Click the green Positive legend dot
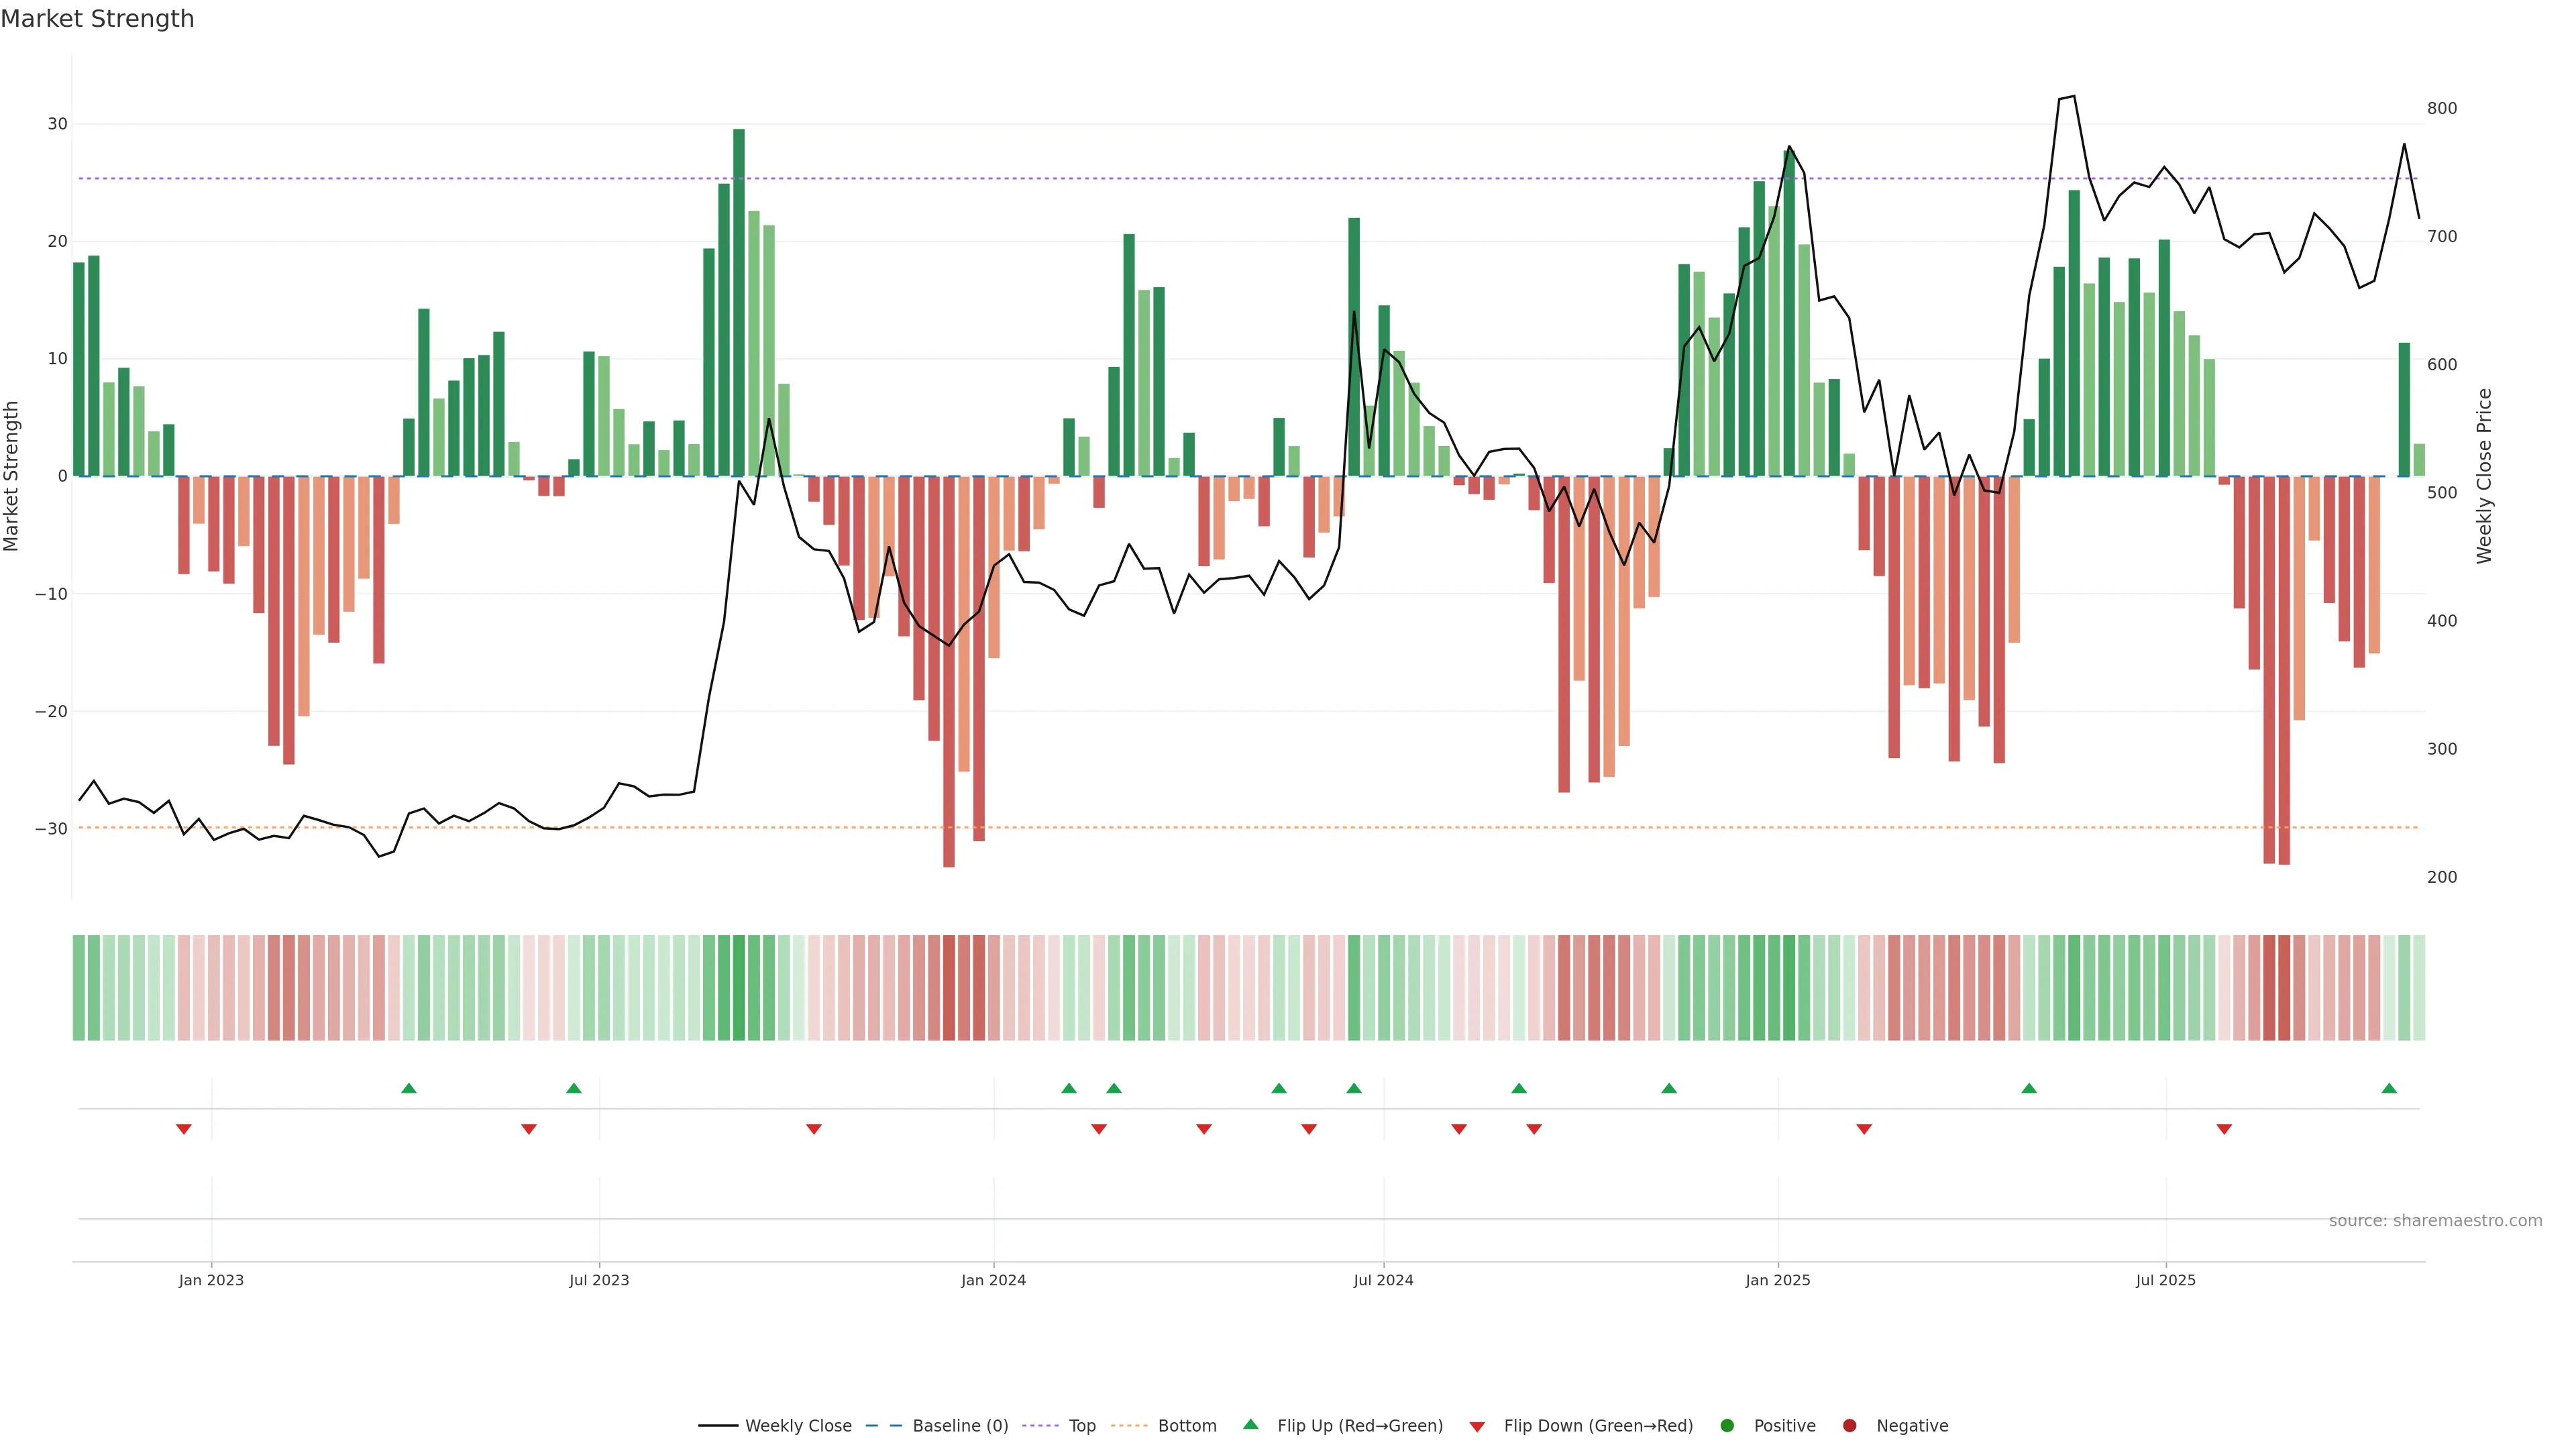The image size is (2576, 1449). click(x=1727, y=1426)
